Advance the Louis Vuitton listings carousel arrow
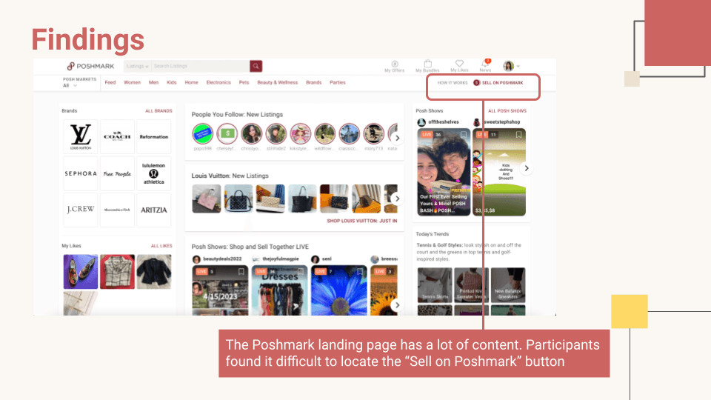The image size is (711, 400). (x=397, y=199)
